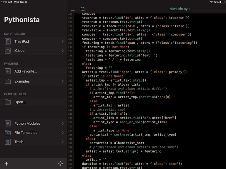Click line number 294 in gutter
This screenshot has width=226, height=169.
(70, 47)
